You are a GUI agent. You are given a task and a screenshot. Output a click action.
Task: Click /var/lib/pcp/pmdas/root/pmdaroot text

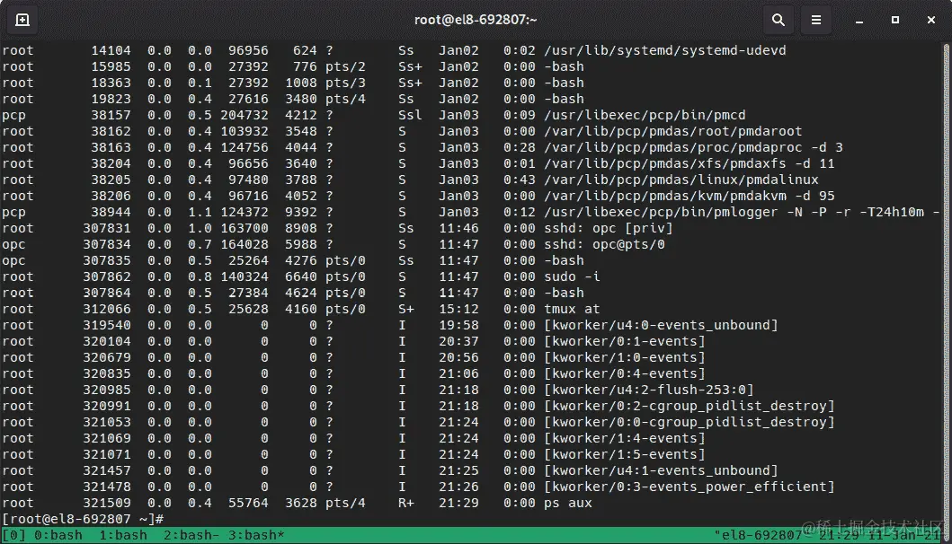tap(672, 131)
